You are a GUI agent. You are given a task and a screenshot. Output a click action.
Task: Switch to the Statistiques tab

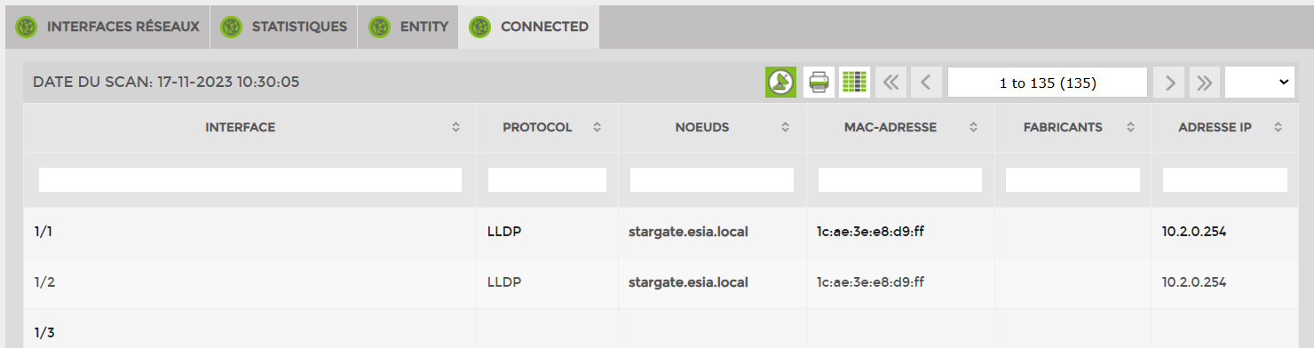point(284,27)
